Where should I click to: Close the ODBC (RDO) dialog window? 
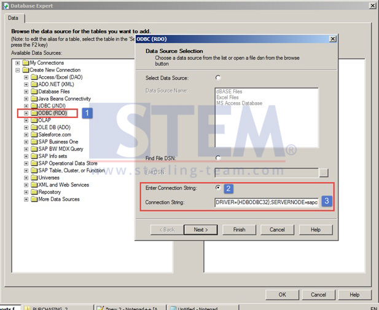tap(333, 39)
